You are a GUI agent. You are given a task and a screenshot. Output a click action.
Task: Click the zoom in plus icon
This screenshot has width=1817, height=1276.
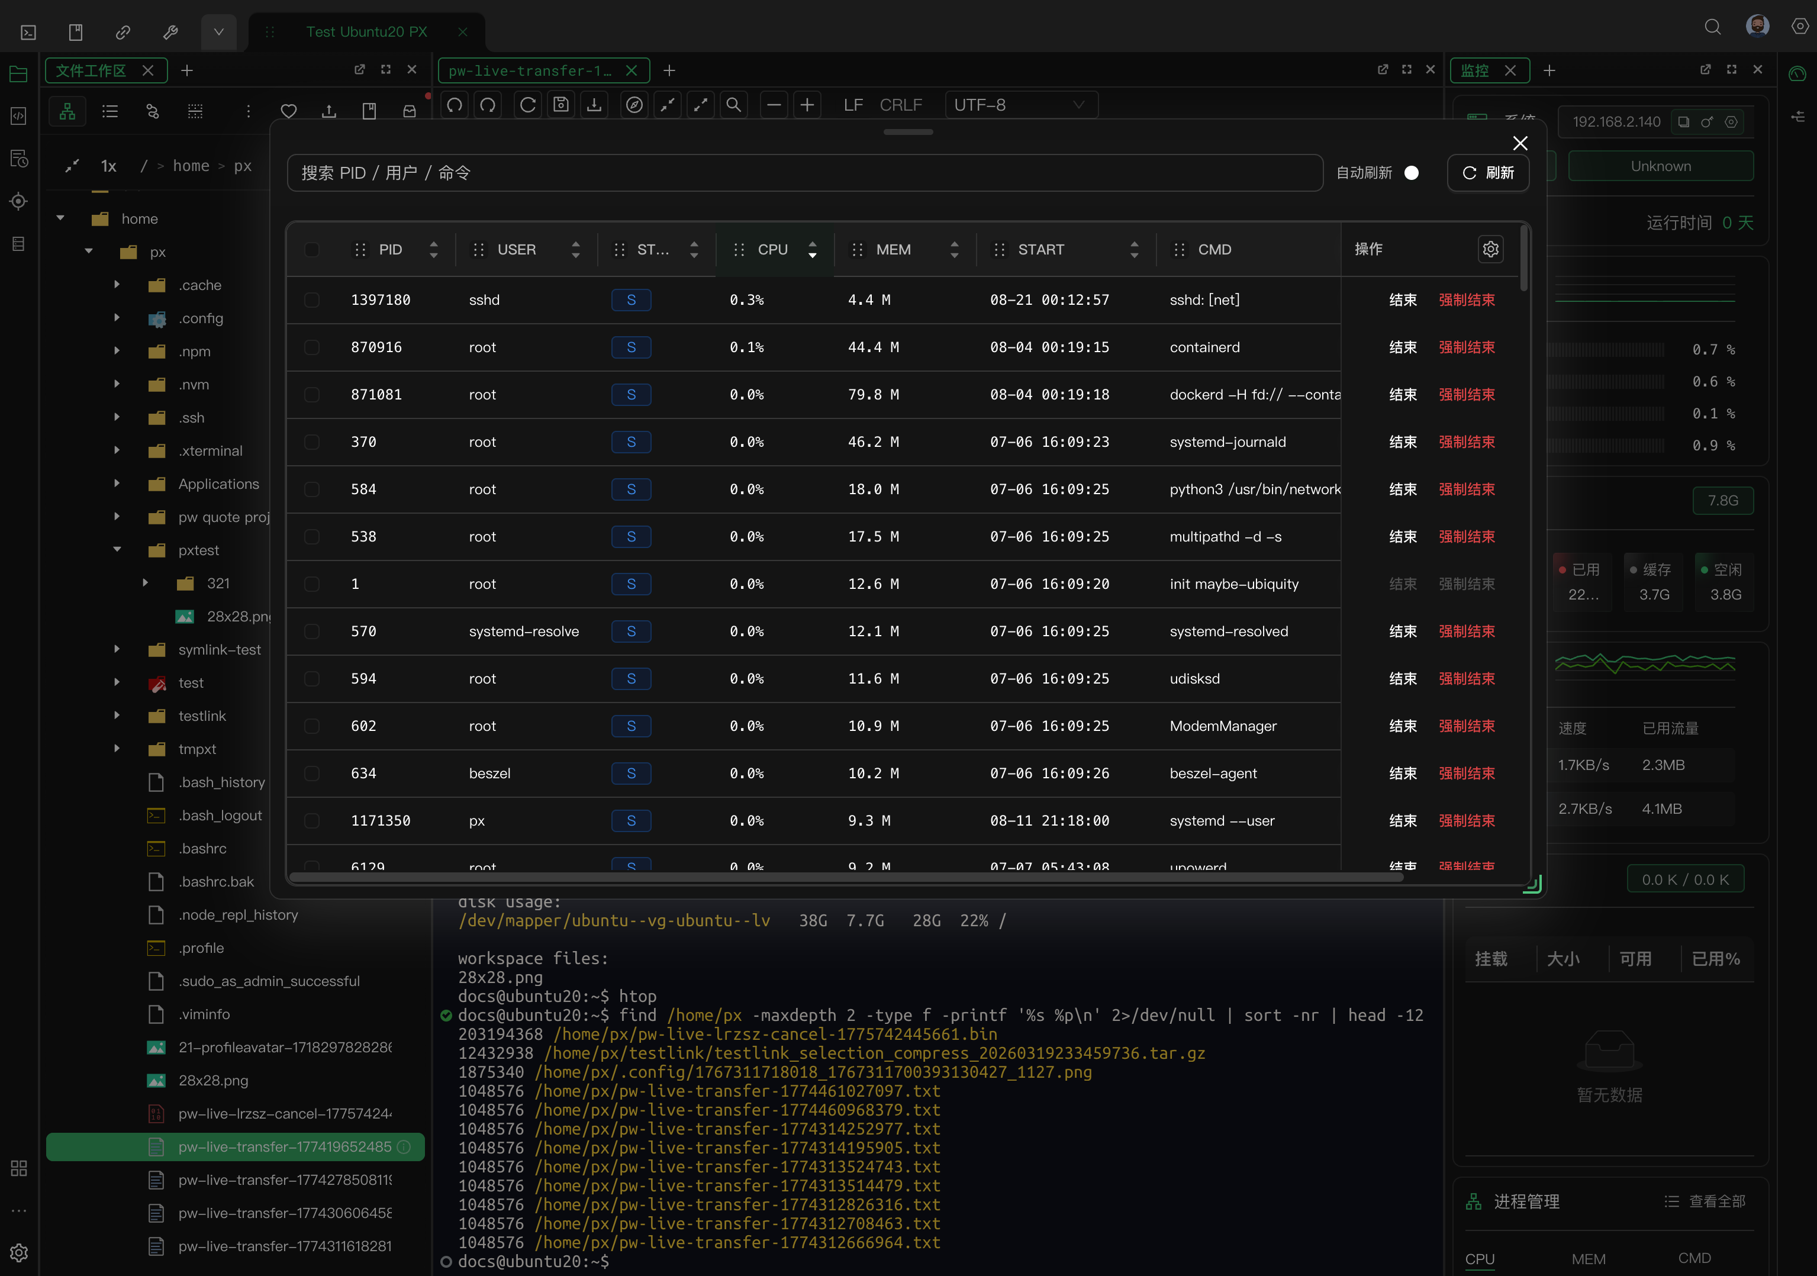click(807, 105)
